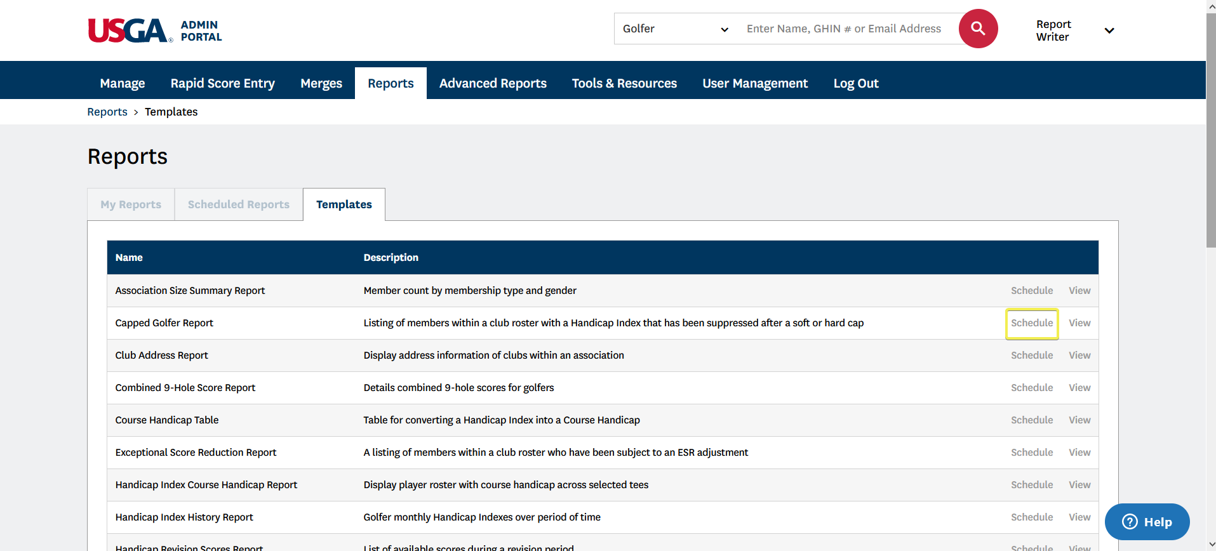Click the red search magnifier button
Viewport: 1216px width, 551px height.
tap(978, 29)
